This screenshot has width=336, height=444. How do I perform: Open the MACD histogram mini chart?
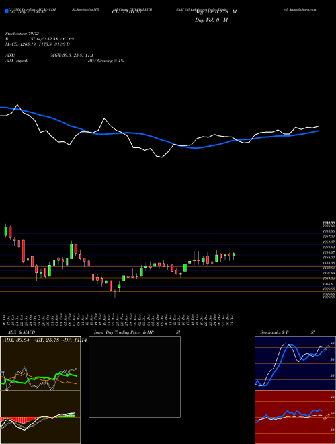tap(40, 417)
